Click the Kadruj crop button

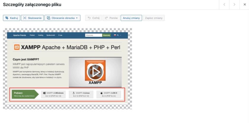12,18
